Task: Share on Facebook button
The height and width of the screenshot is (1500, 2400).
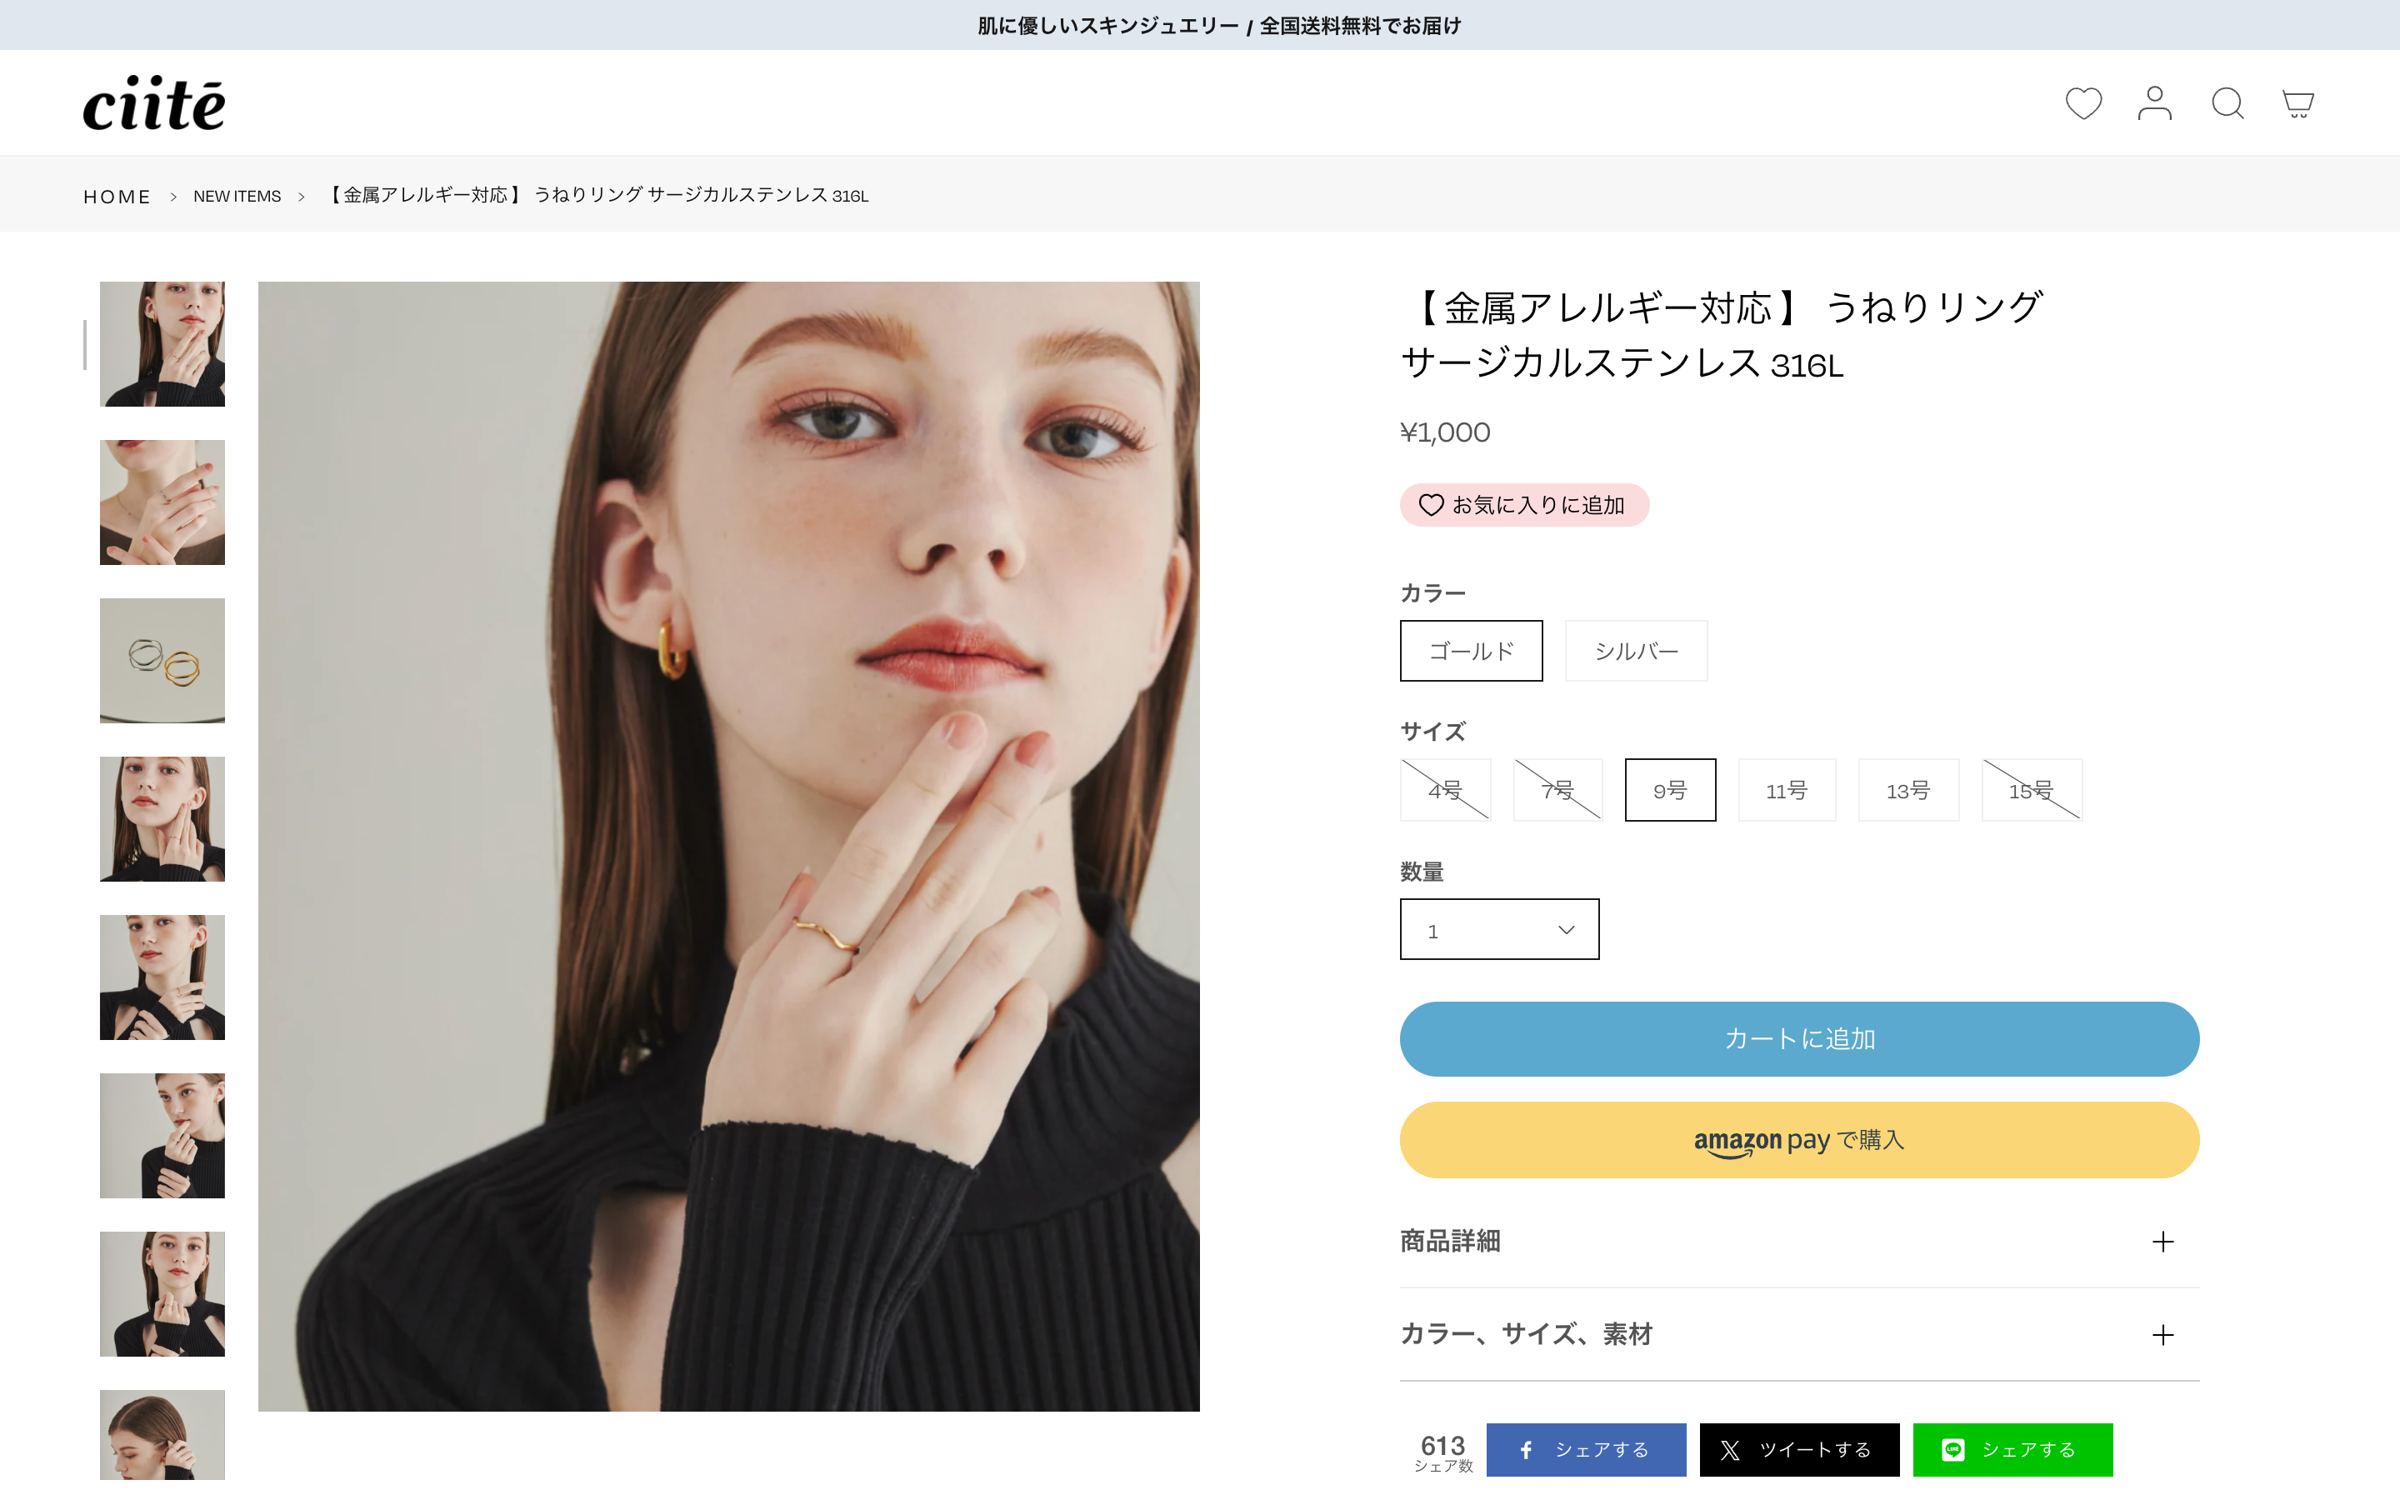Action: tap(1585, 1448)
